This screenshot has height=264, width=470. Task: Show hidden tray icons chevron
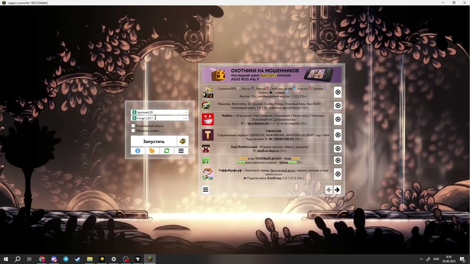pos(421,259)
